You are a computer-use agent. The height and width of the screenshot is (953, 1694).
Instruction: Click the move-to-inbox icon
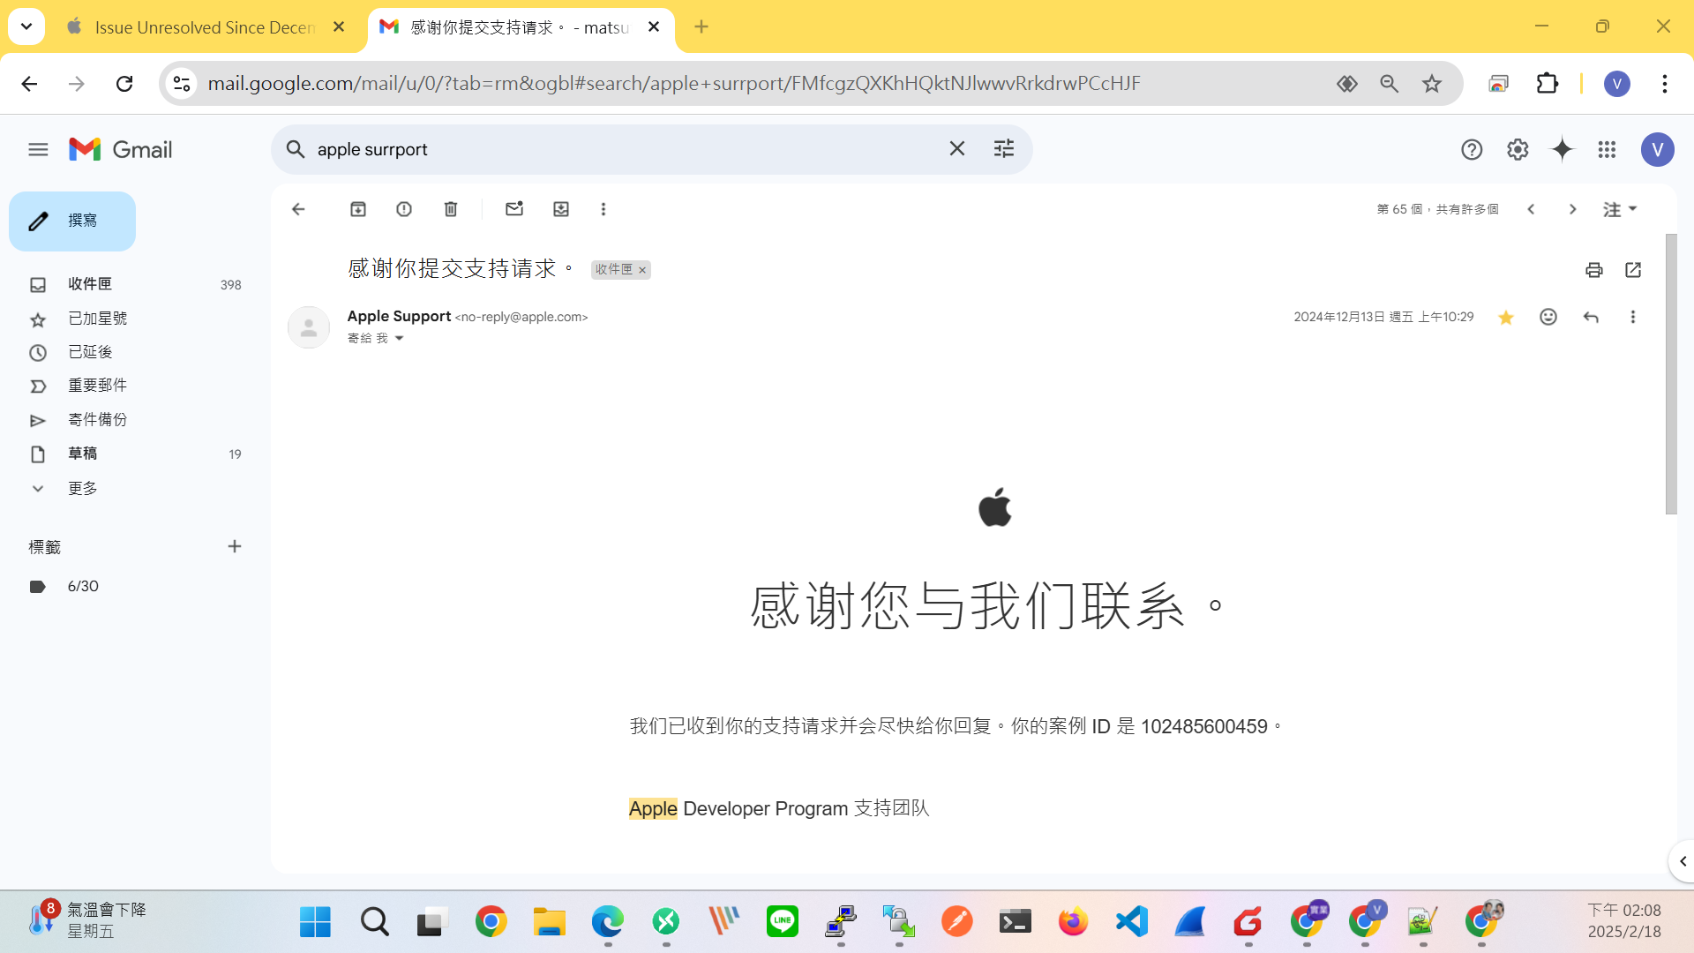[x=561, y=209]
